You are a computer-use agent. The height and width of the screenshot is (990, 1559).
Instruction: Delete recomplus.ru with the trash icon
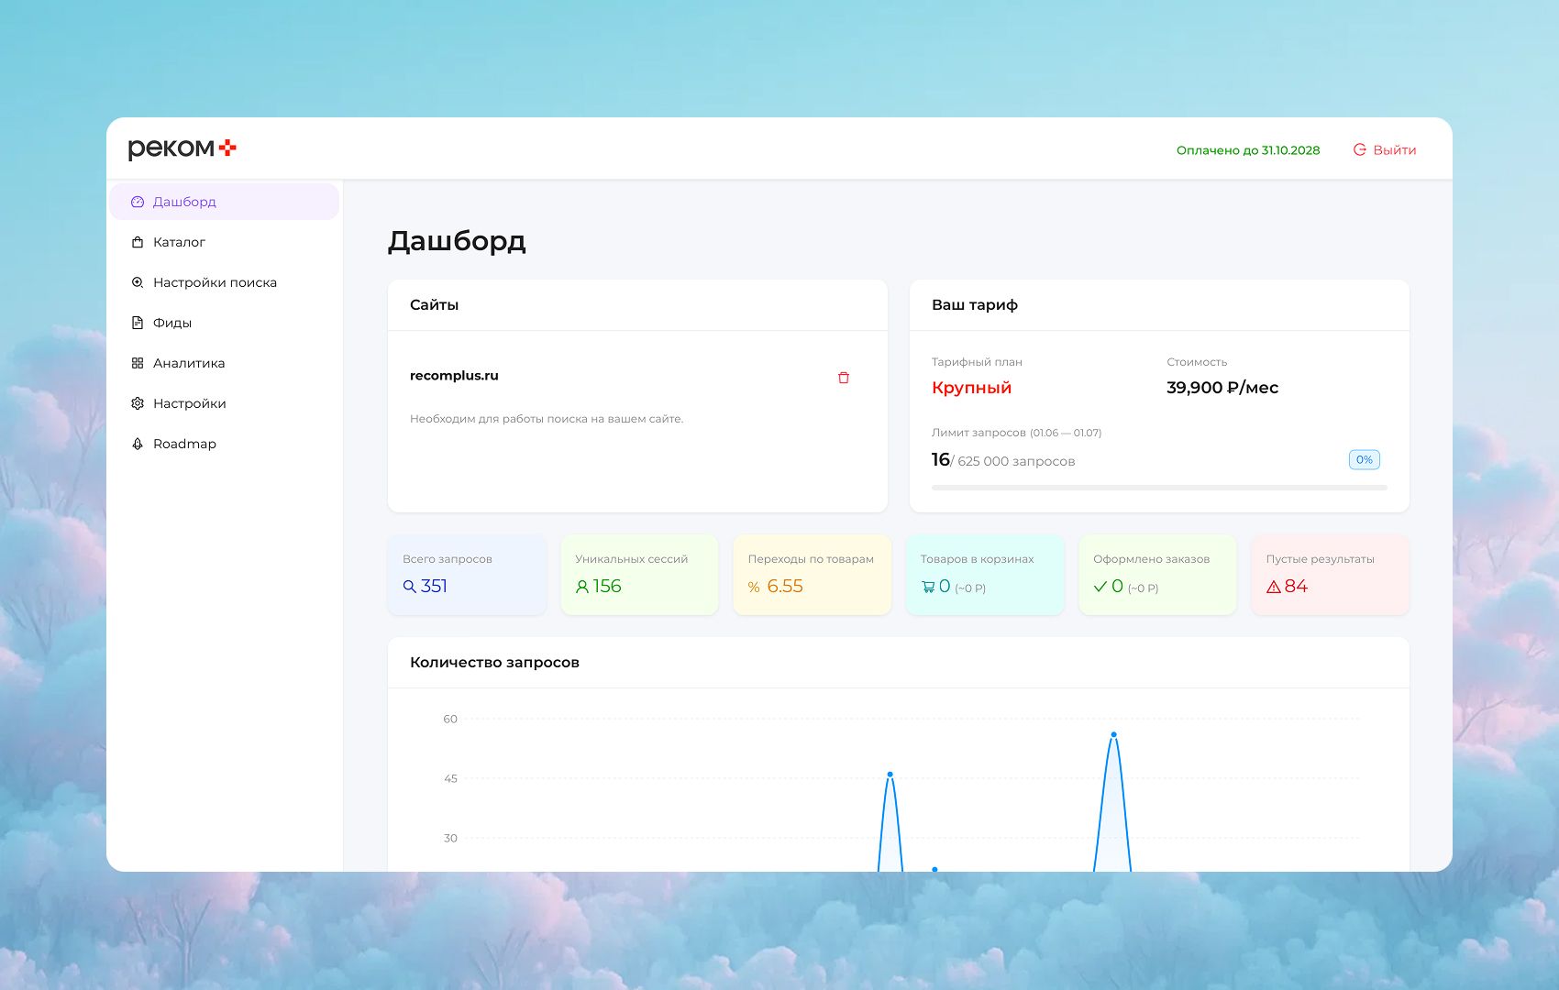click(844, 378)
